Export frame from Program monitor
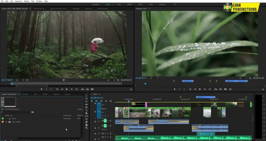The height and width of the screenshot is (141, 266). 225,89
